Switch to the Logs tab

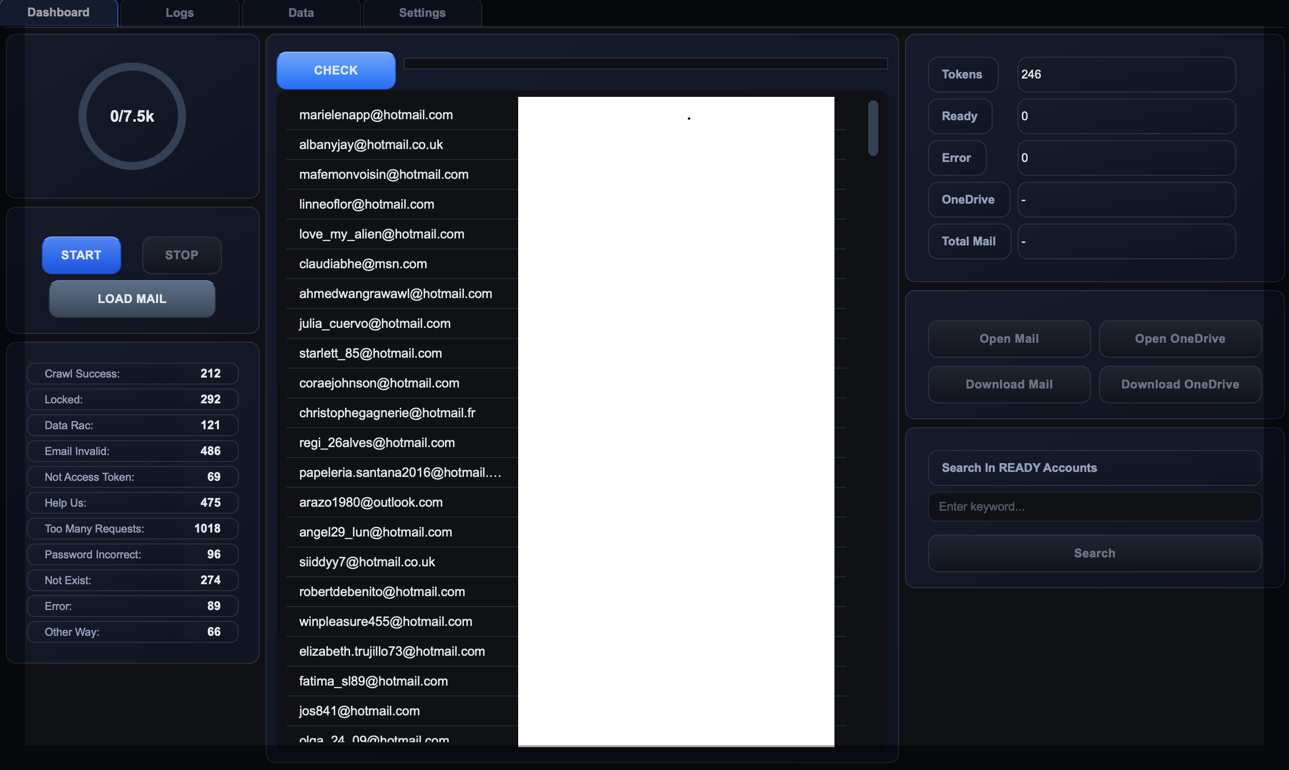tap(179, 13)
